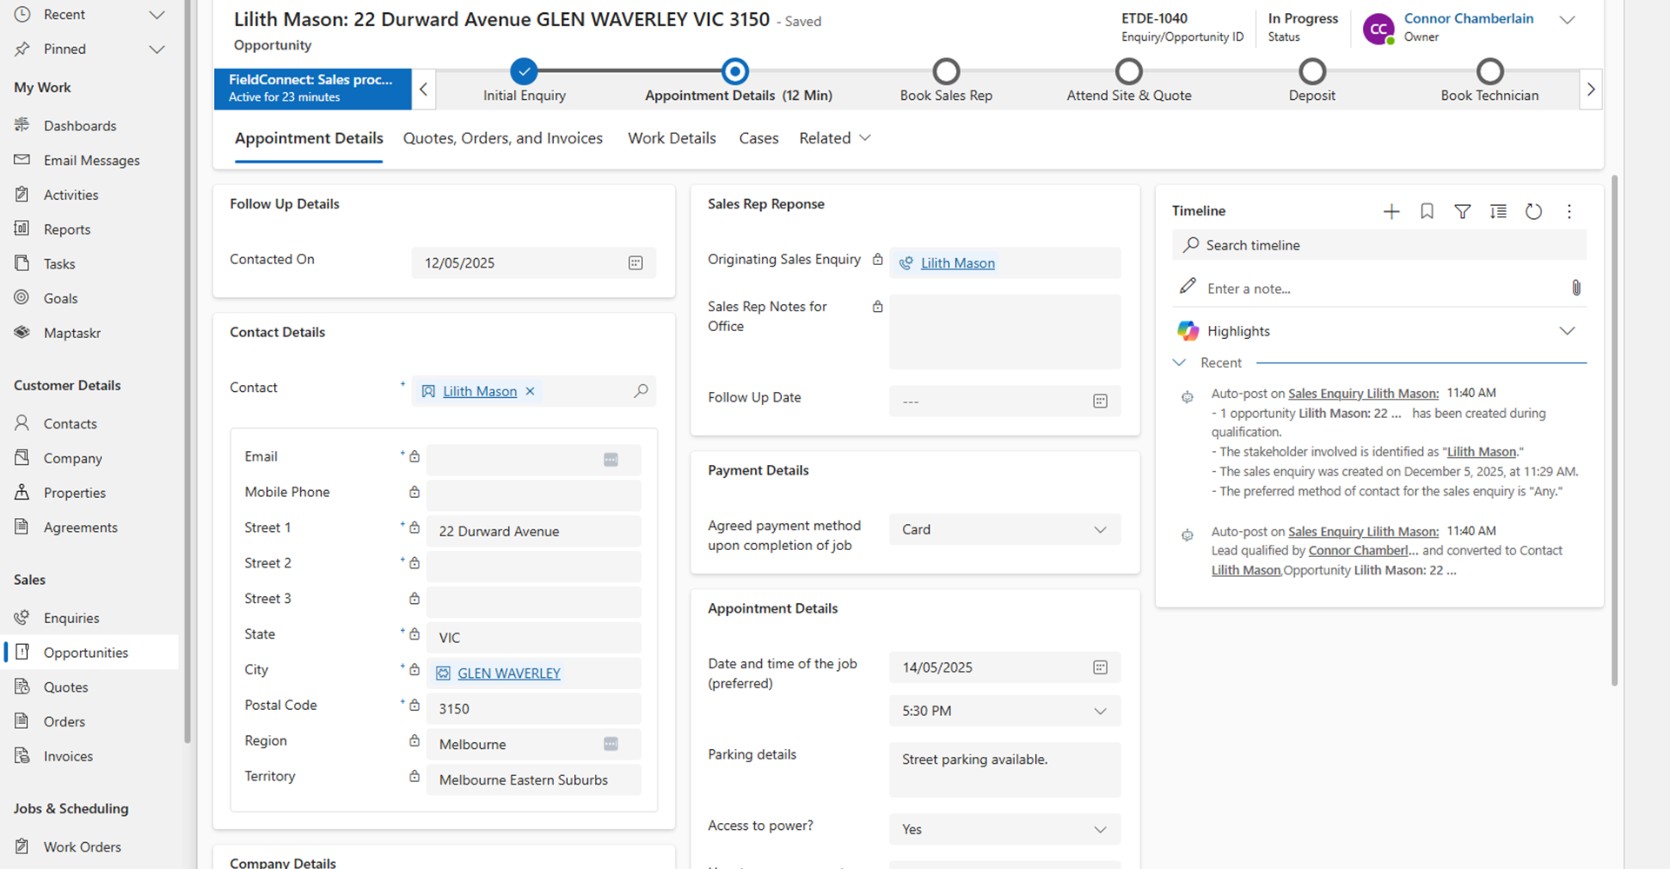Click Search timeline field
1670x869 pixels.
point(1379,245)
